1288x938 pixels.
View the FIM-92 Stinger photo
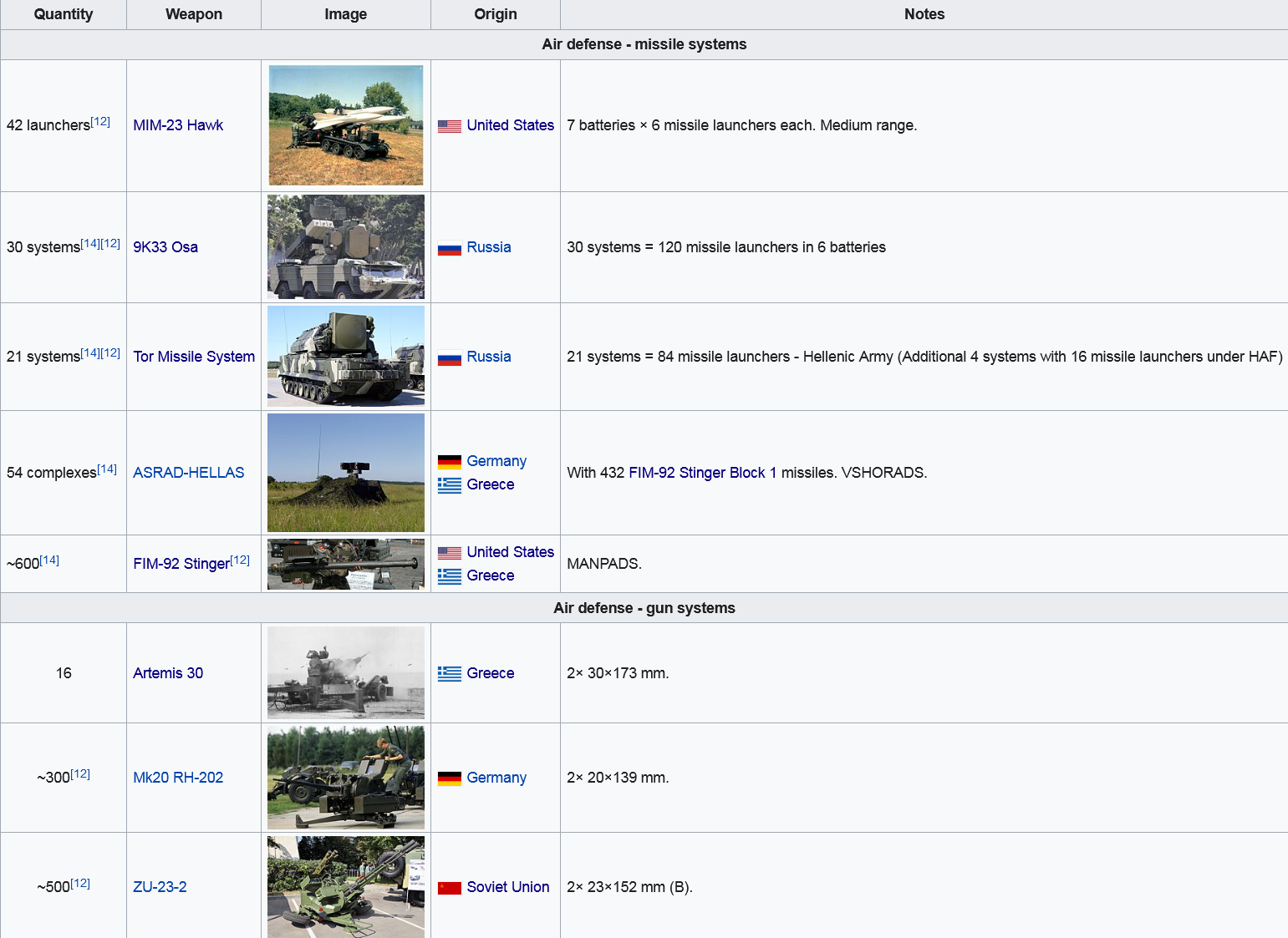pos(346,564)
